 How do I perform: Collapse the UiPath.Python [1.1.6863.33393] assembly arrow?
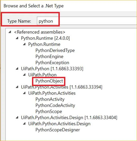tap(17, 69)
